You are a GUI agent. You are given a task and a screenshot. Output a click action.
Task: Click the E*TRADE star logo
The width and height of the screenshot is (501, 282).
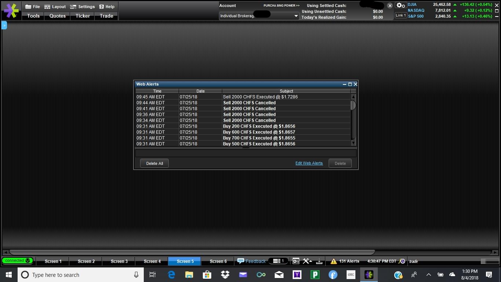pos(11,11)
